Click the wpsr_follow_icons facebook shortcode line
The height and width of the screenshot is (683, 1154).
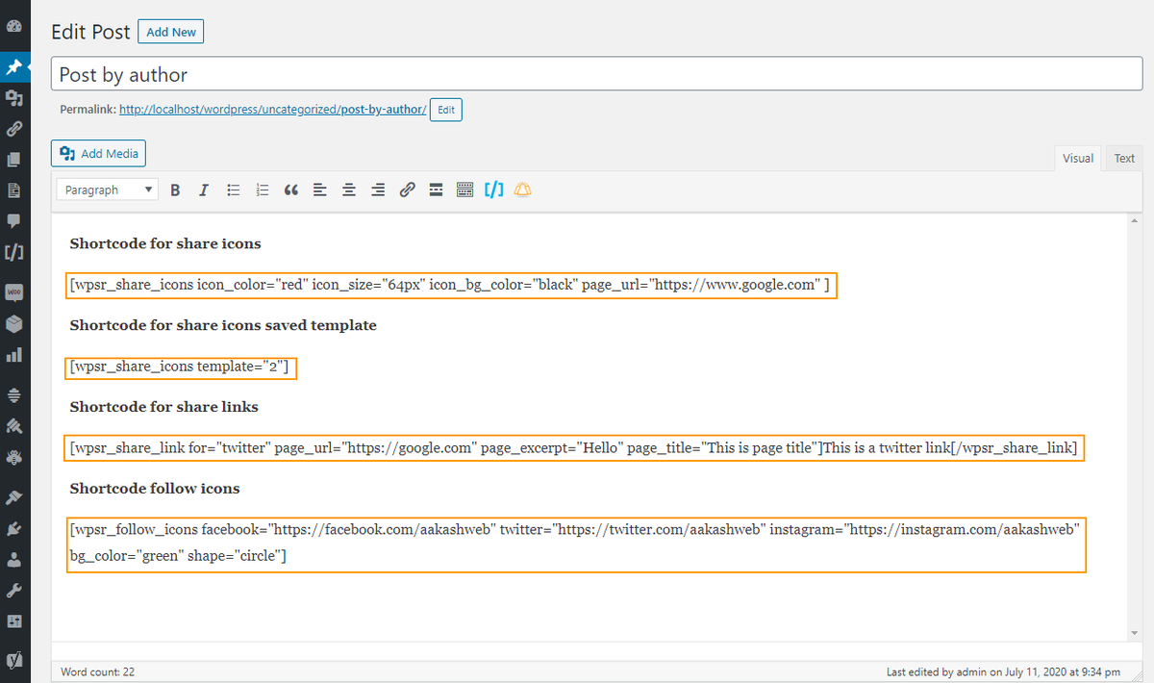point(575,529)
